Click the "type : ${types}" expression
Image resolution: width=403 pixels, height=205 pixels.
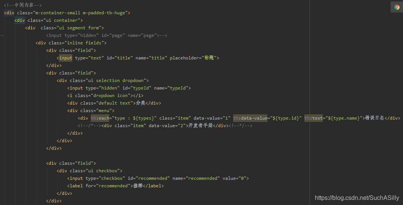[134, 118]
